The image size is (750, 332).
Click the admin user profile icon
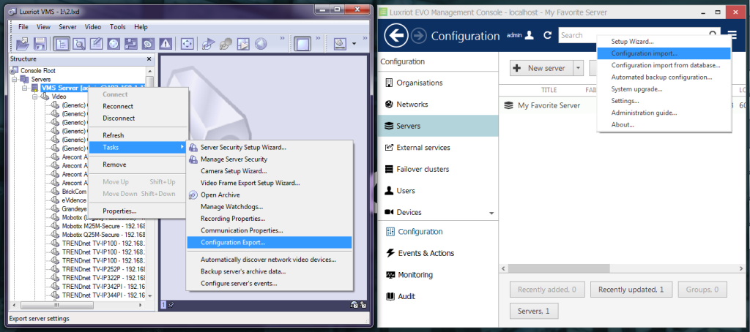[529, 35]
